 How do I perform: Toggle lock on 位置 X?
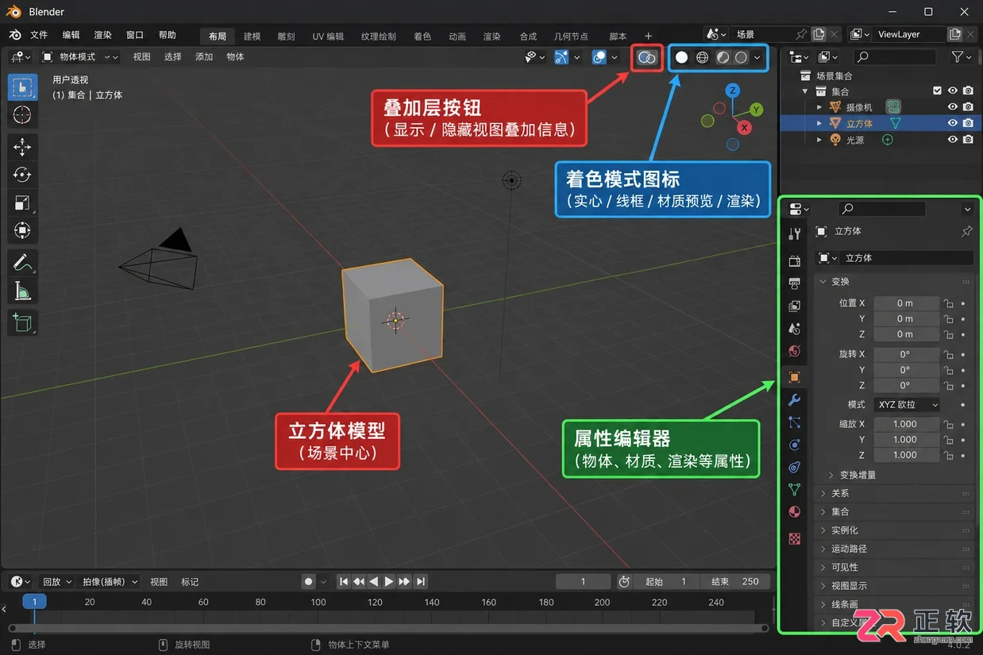point(948,303)
